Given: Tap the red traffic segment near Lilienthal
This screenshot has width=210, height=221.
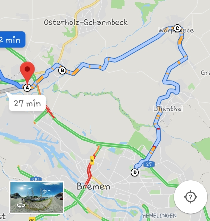Looking at the screenshot, I should [158, 129].
